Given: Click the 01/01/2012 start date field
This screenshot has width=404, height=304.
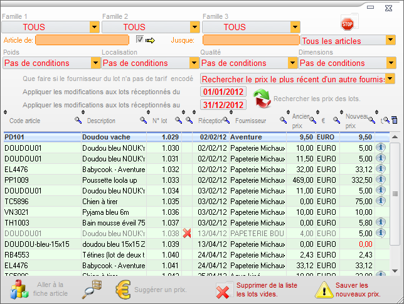Looking at the screenshot, I should pyautogui.click(x=223, y=92).
